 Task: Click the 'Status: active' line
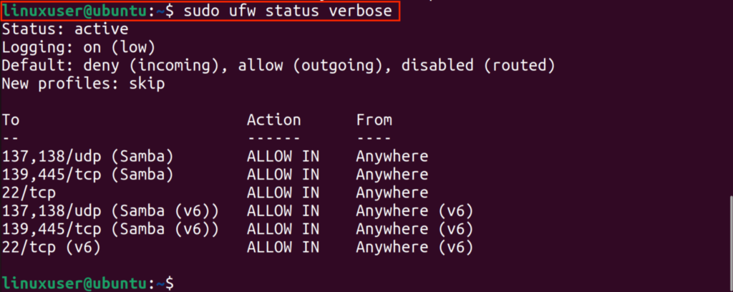[65, 29]
